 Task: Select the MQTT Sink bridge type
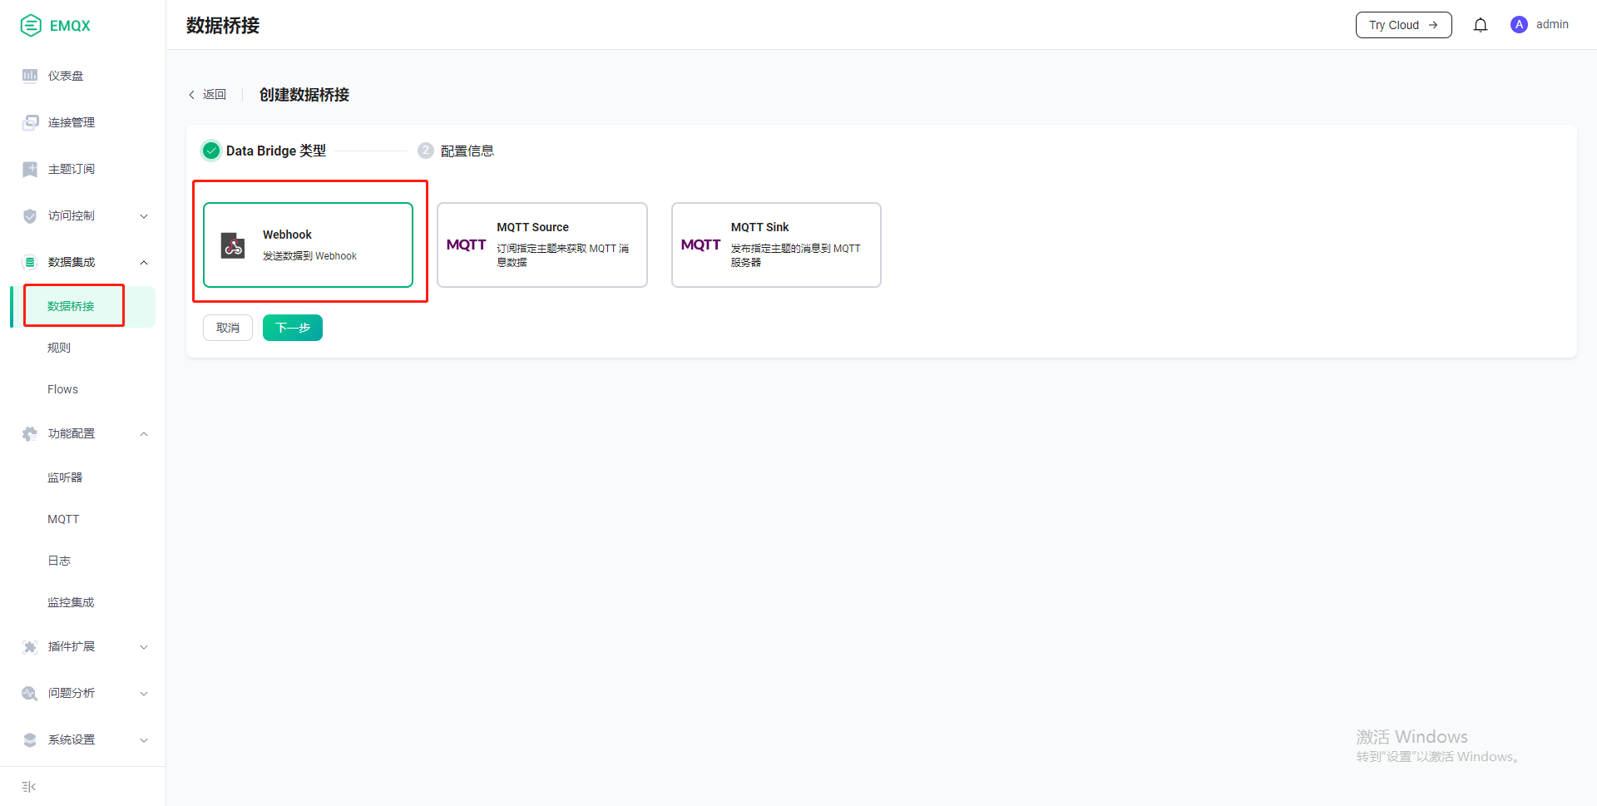776,245
